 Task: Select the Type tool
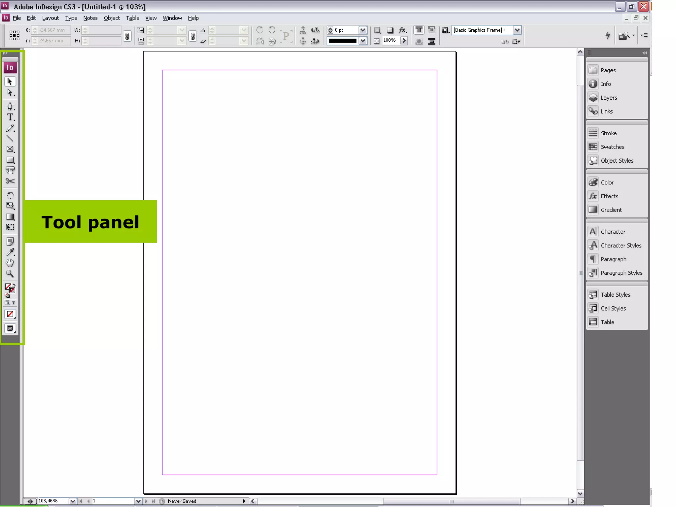(10, 117)
